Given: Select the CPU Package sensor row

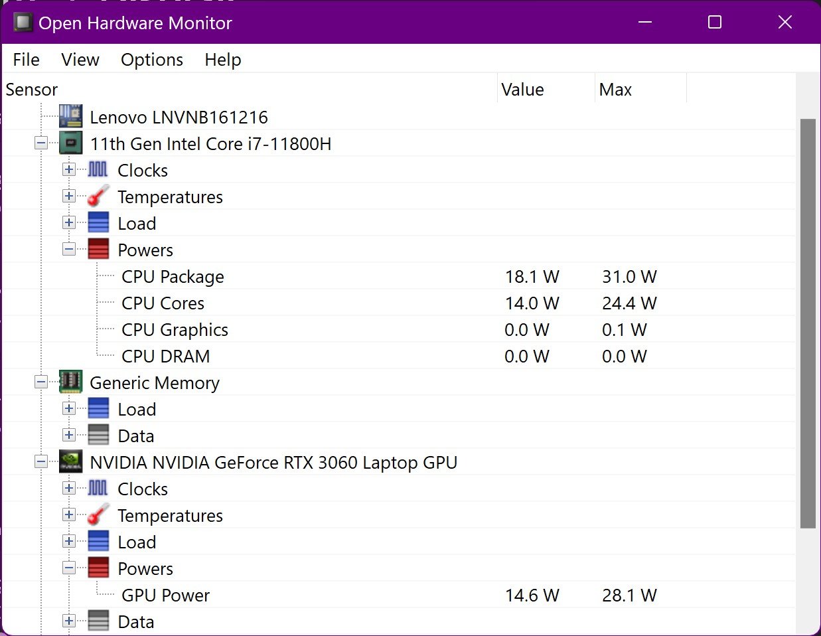Looking at the screenshot, I should [x=398, y=276].
